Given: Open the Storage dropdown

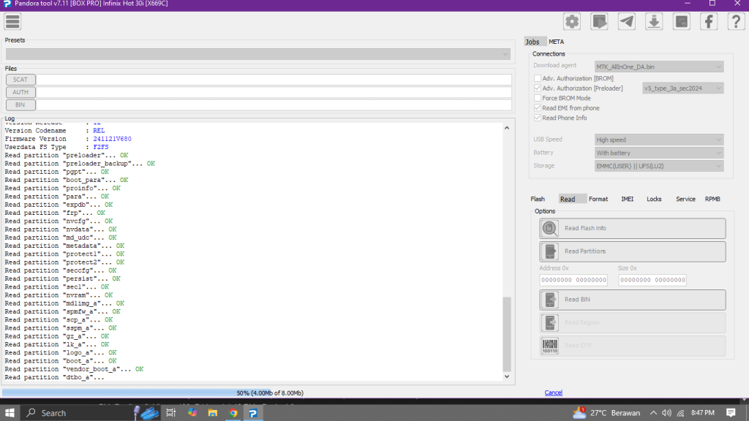Looking at the screenshot, I should (659, 166).
